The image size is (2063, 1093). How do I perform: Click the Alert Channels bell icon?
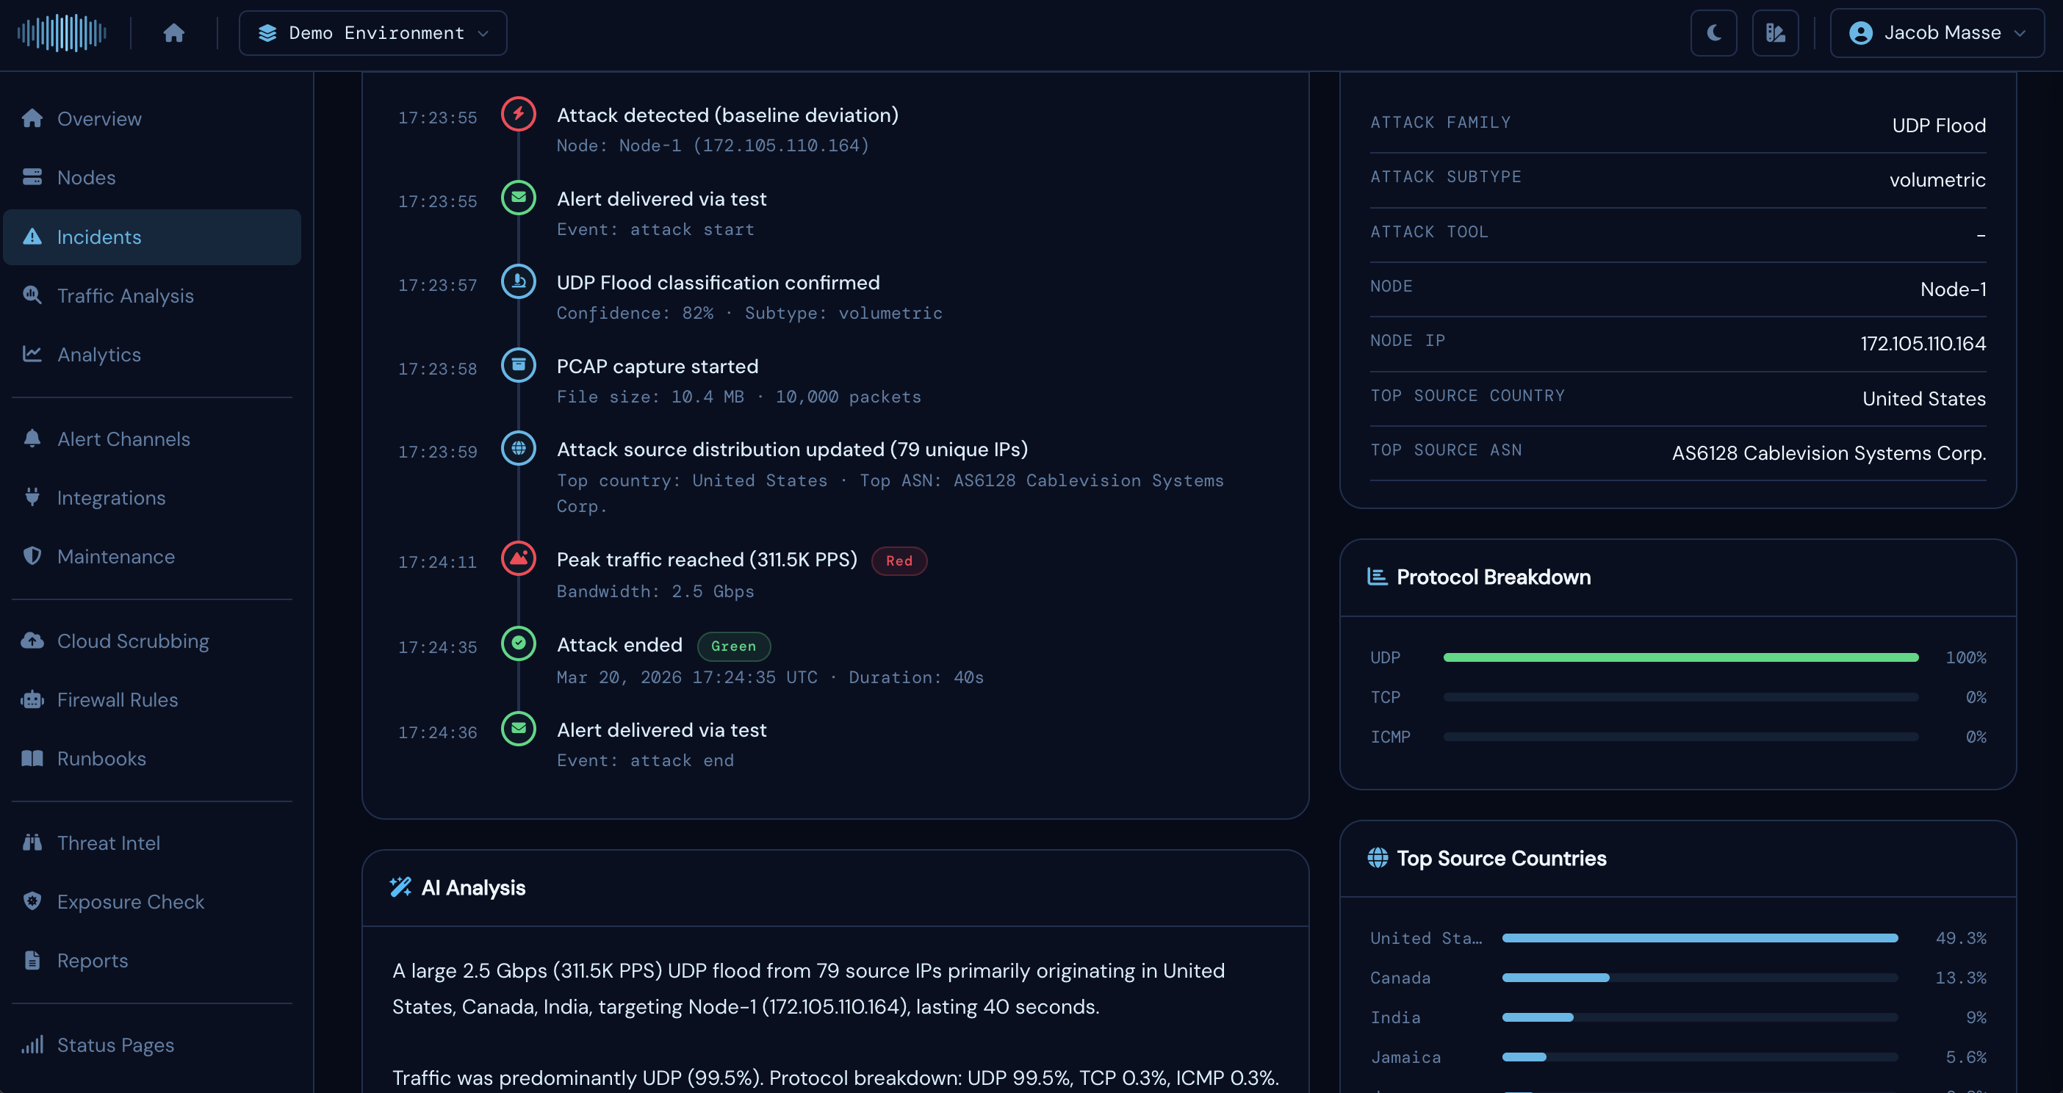(32, 439)
